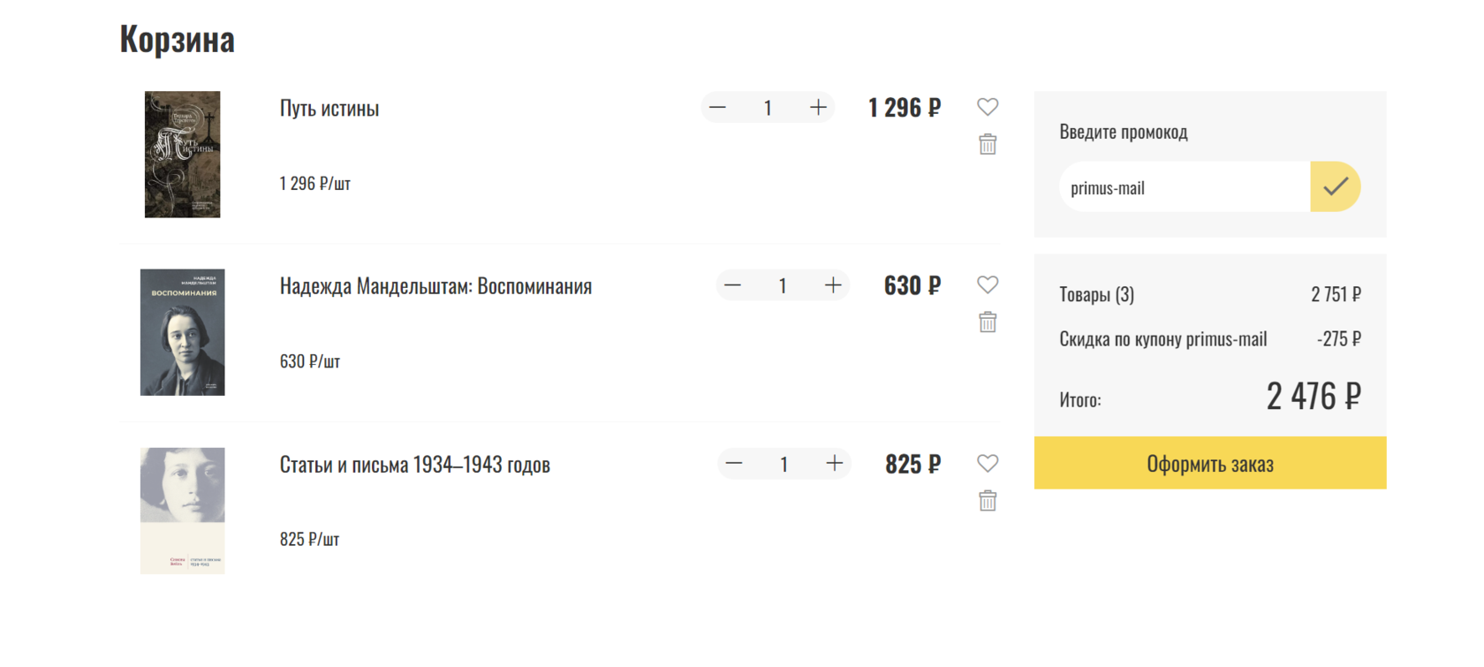Favorite the Надежда Мандельштам book

[x=988, y=284]
